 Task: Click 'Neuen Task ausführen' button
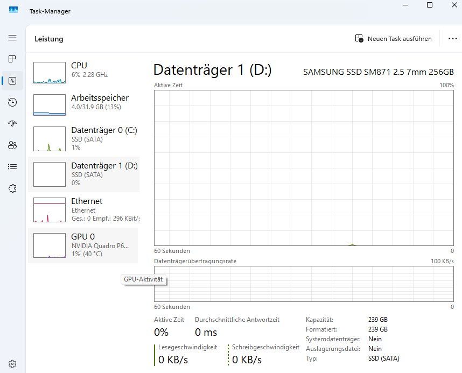[x=394, y=39]
